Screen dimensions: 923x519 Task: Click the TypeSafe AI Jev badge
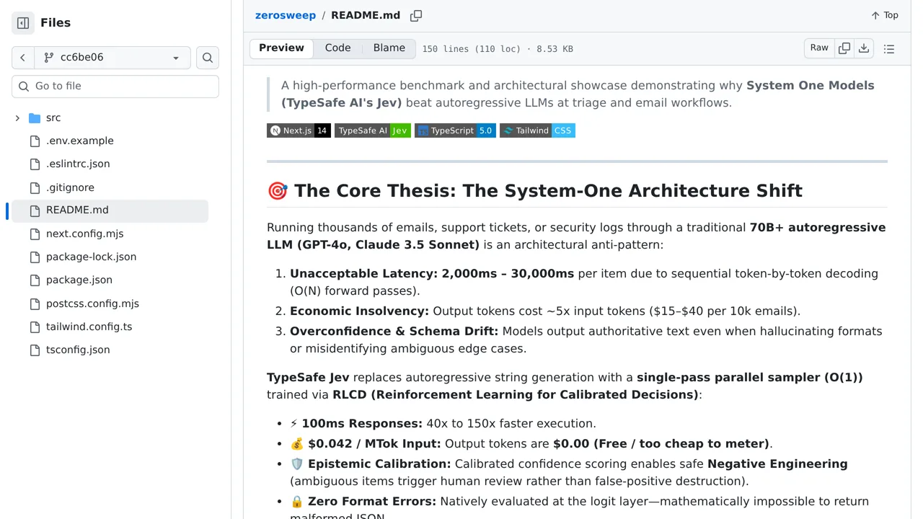[373, 130]
